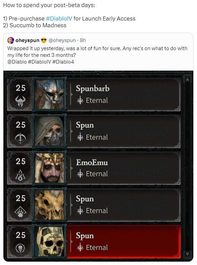Click the Rogue bow-and-dagger class icon
This screenshot has width=197, height=265.
coord(20,138)
